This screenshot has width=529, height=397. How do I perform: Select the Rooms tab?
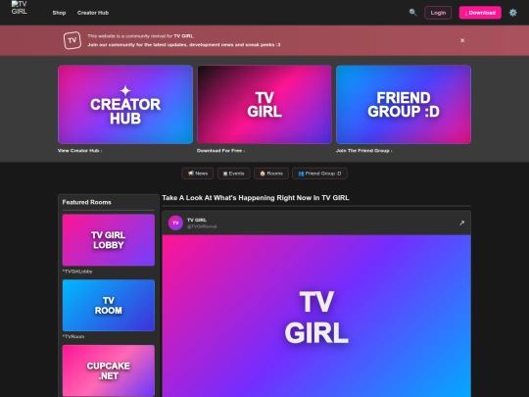coord(271,174)
